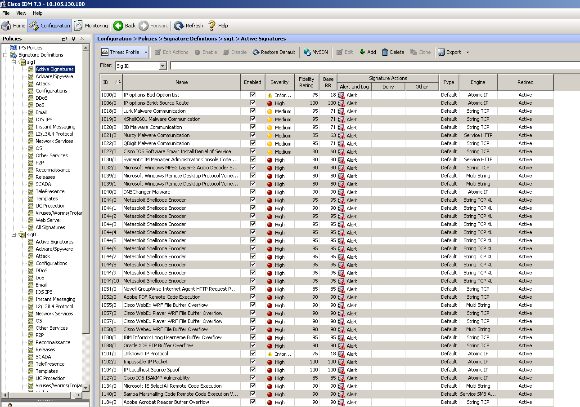Collapse the Signature Definitions tree node

click(5, 55)
